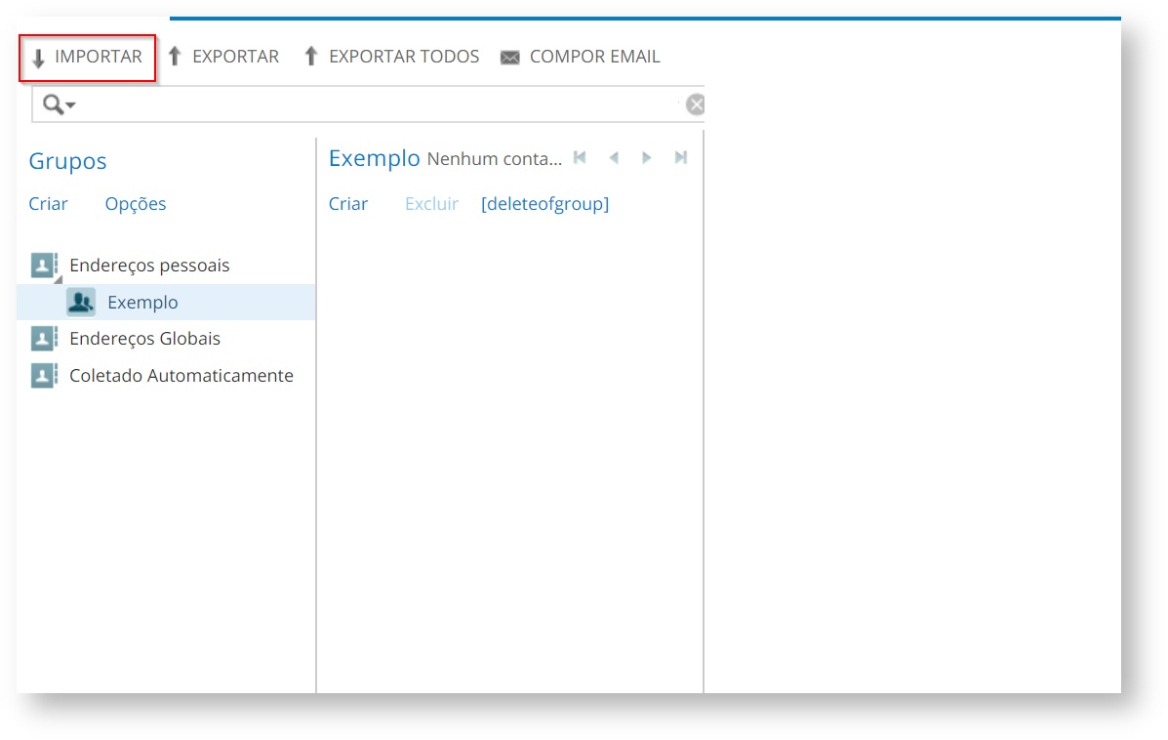Click the Compor Email envelope icon
1168x740 pixels.
509,58
